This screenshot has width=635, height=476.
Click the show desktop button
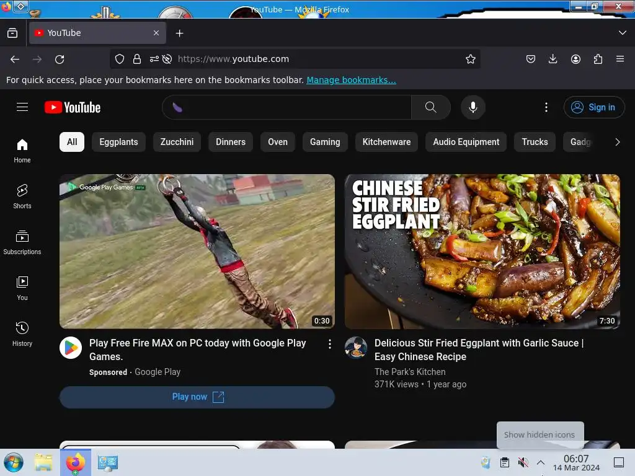(618, 462)
